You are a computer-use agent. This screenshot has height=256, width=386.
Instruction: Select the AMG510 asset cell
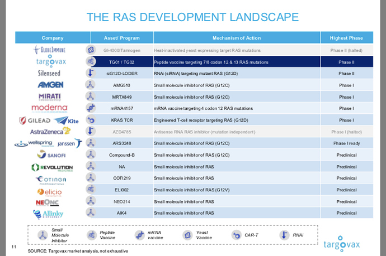point(122,85)
